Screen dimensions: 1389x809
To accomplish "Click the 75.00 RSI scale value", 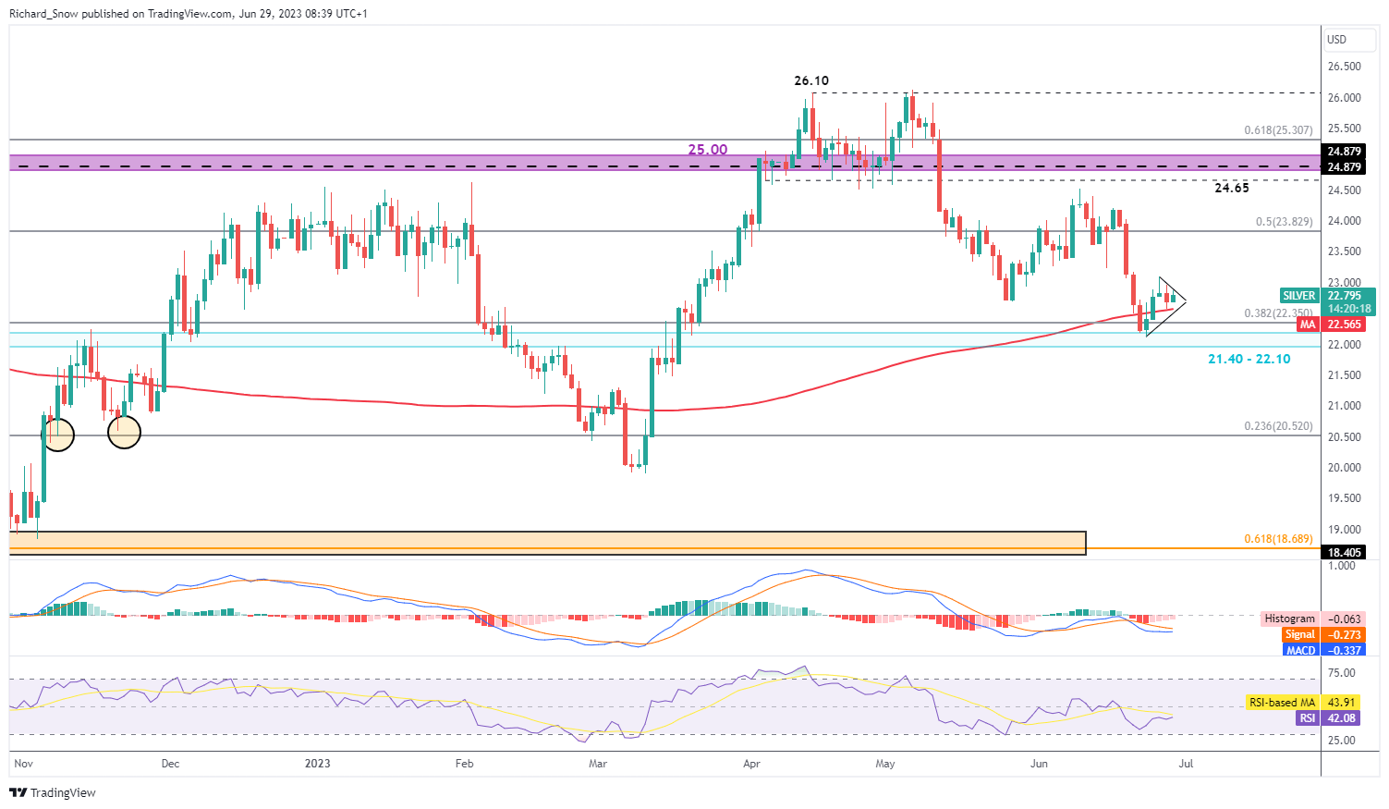I will coord(1341,673).
